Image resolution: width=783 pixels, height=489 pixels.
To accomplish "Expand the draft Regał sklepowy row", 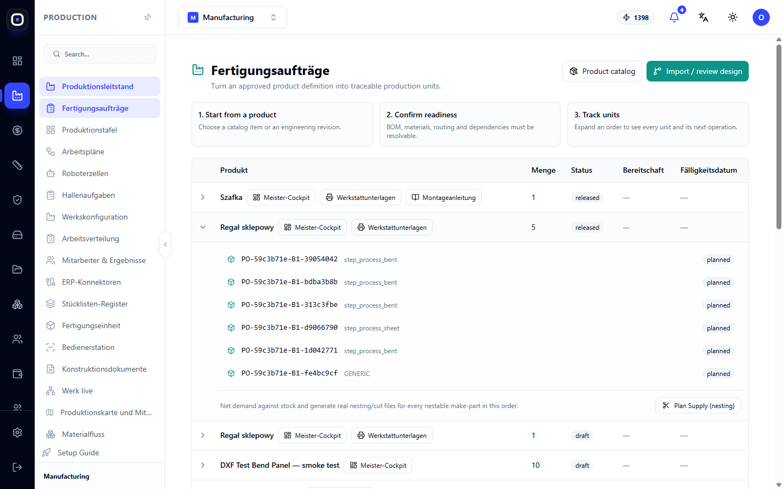I will coord(203,435).
